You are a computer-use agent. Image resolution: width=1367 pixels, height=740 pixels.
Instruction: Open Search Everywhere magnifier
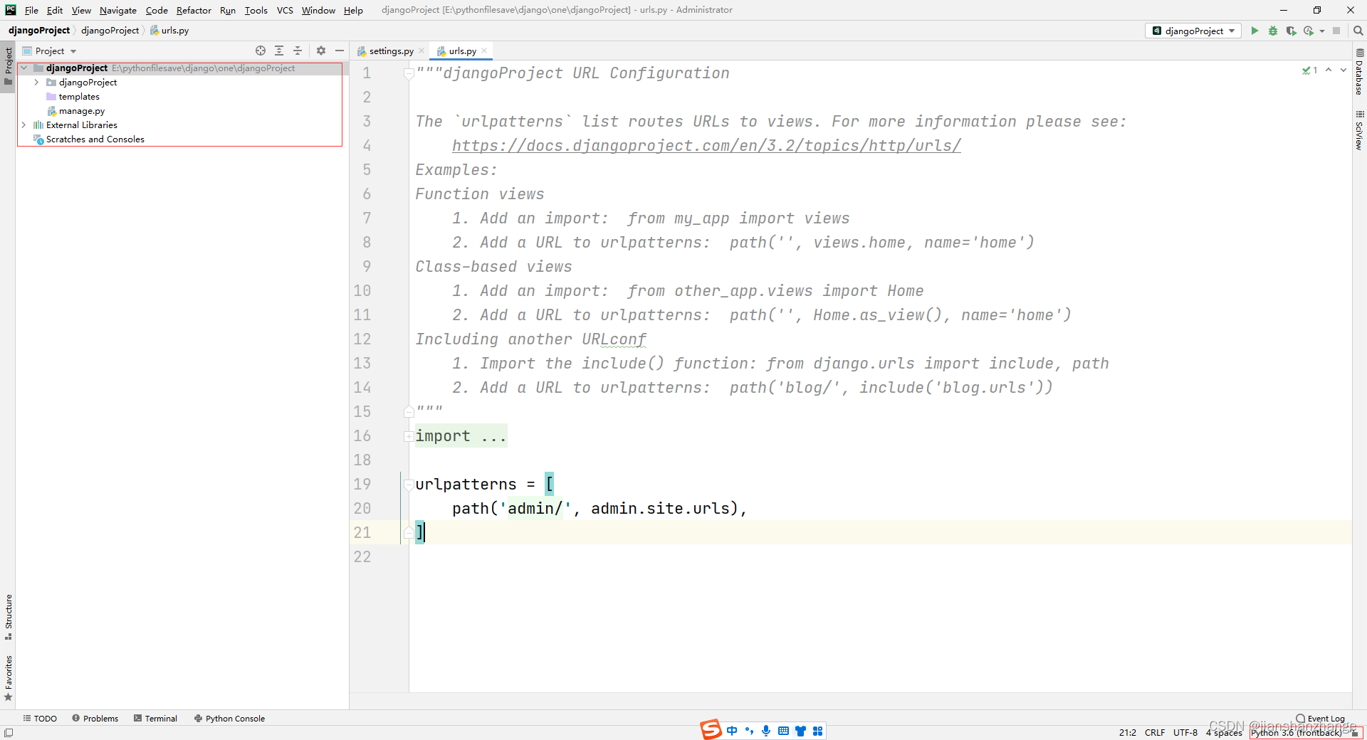[x=1358, y=31]
